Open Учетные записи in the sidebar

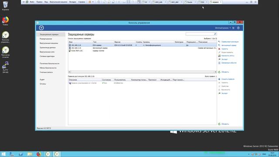pos(46,72)
